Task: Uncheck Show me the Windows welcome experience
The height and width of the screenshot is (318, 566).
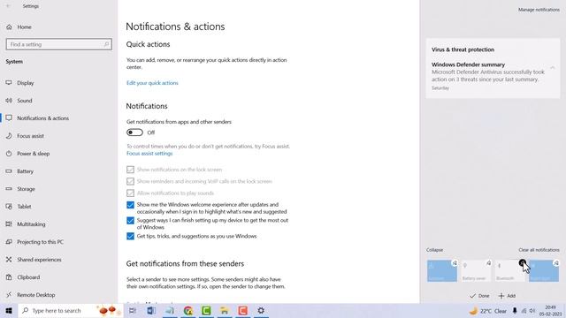Action: tap(130, 205)
